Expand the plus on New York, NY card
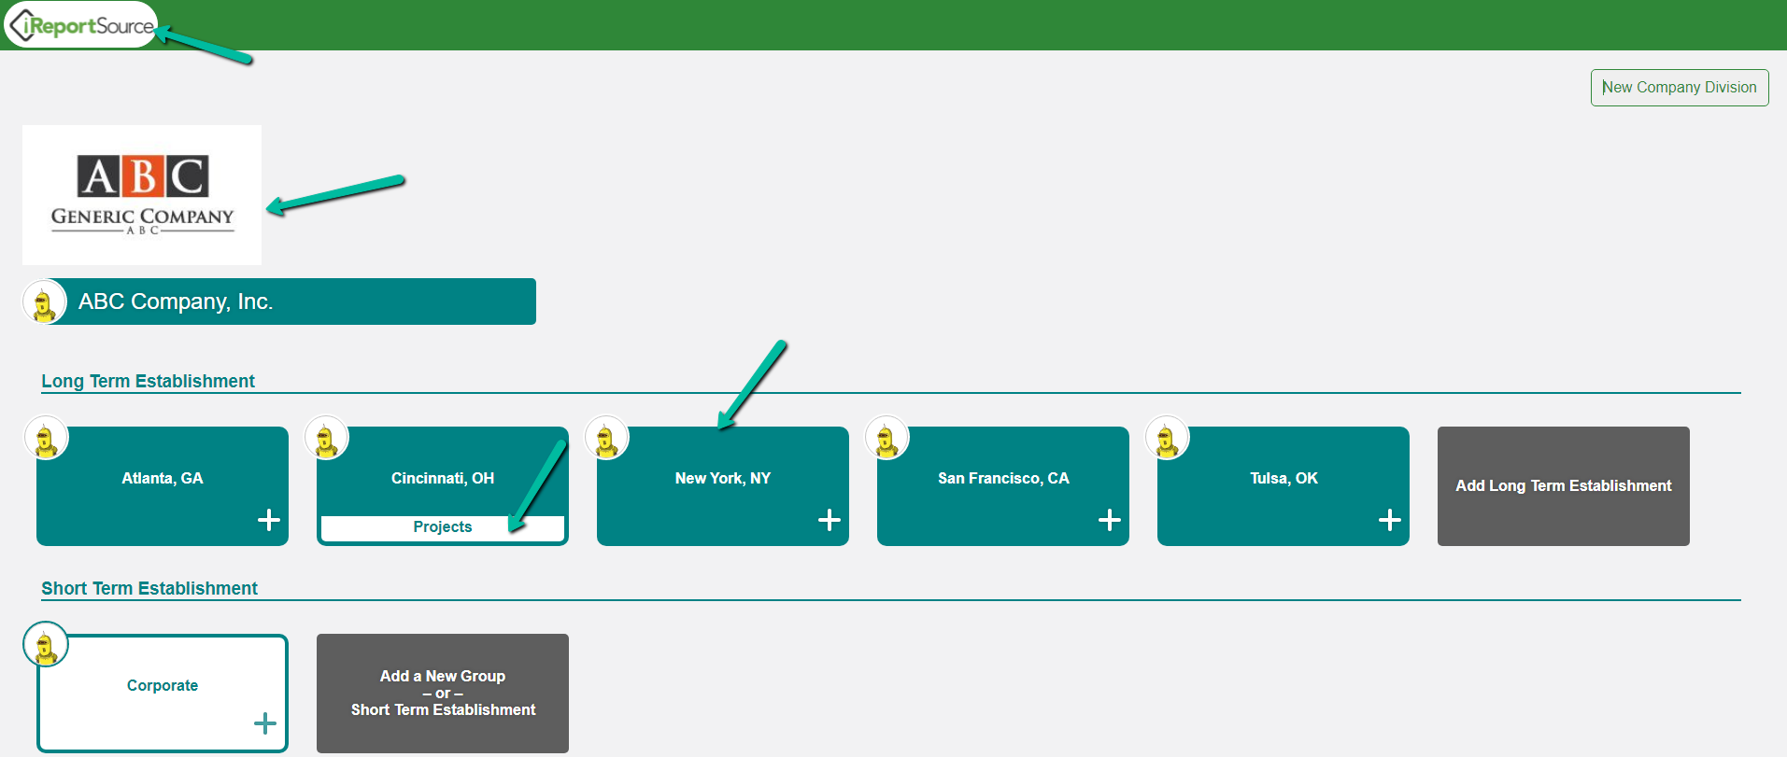The height and width of the screenshot is (757, 1787). 830,520
